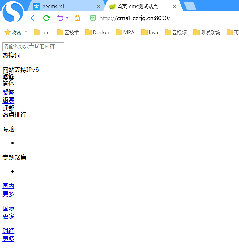Switch to the 首页-cms测试站点 tab
Image resolution: width=239 pixels, height=249 pixels.
[143, 6]
